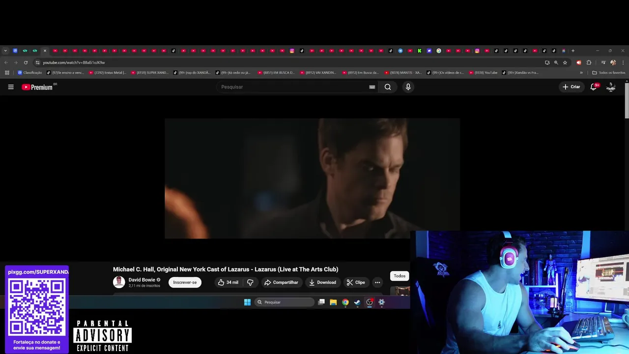Open the David Bowie channel name link

[142, 280]
